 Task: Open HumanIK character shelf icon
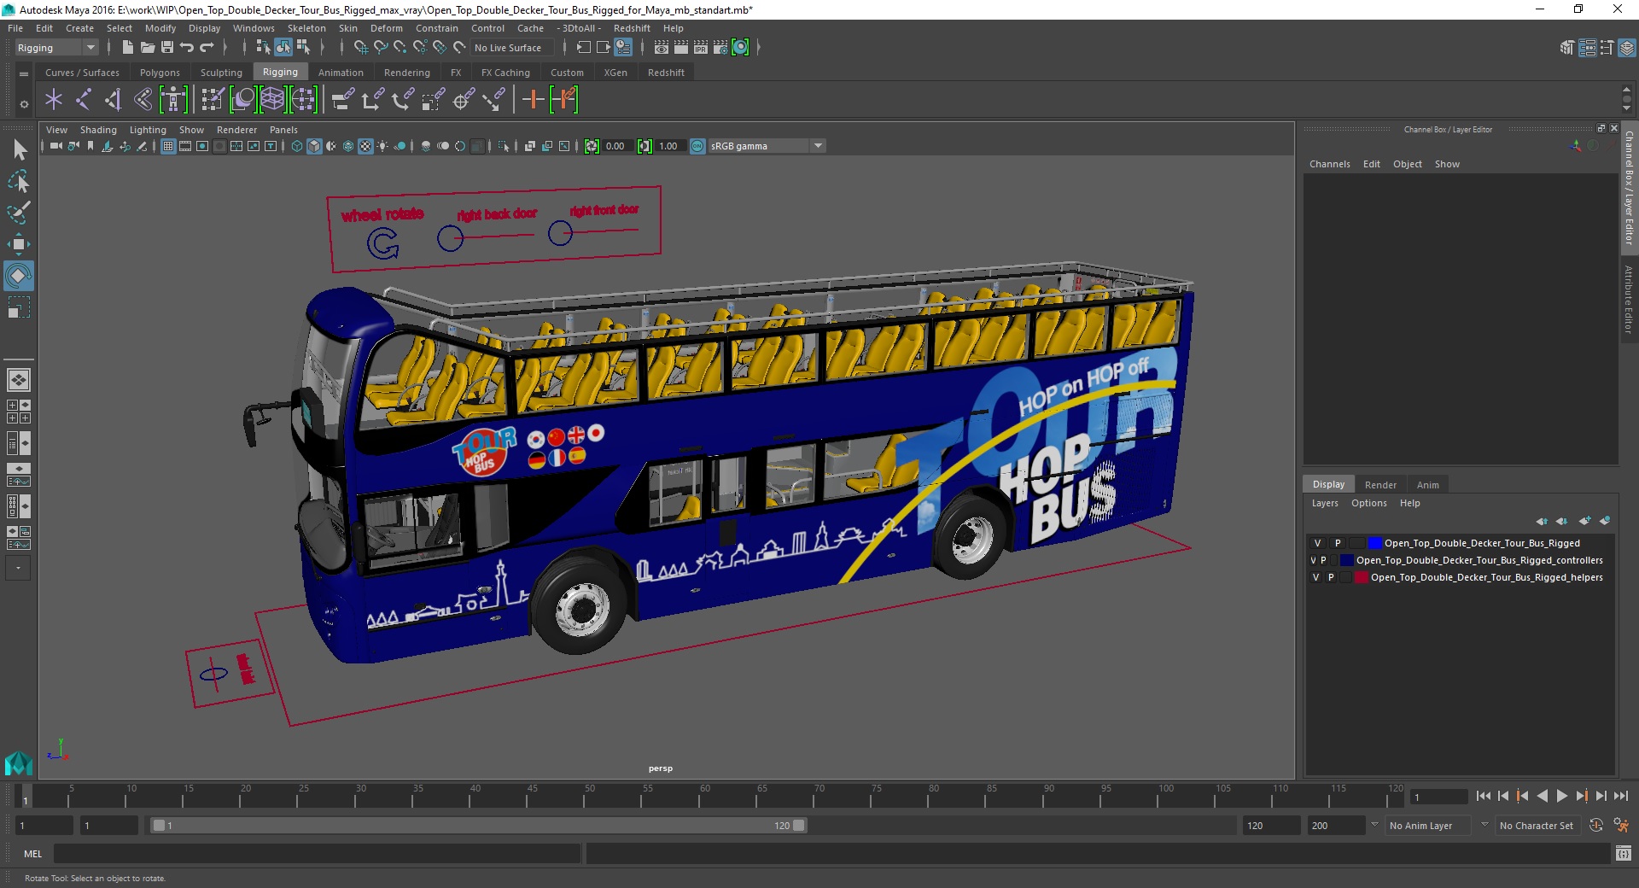[x=173, y=100]
